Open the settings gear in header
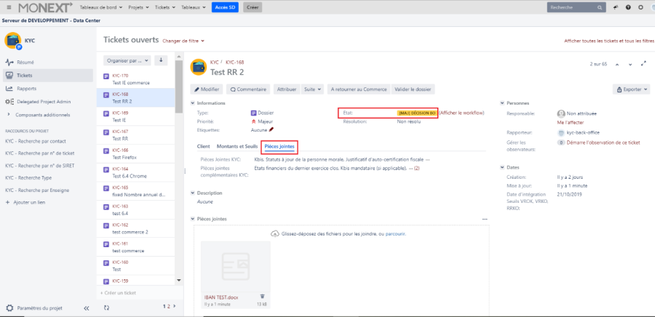This screenshot has width=655, height=317. [640, 7]
